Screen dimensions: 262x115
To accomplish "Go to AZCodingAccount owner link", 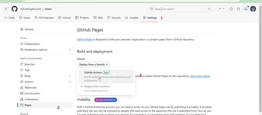I will pyautogui.click(x=30, y=9).
